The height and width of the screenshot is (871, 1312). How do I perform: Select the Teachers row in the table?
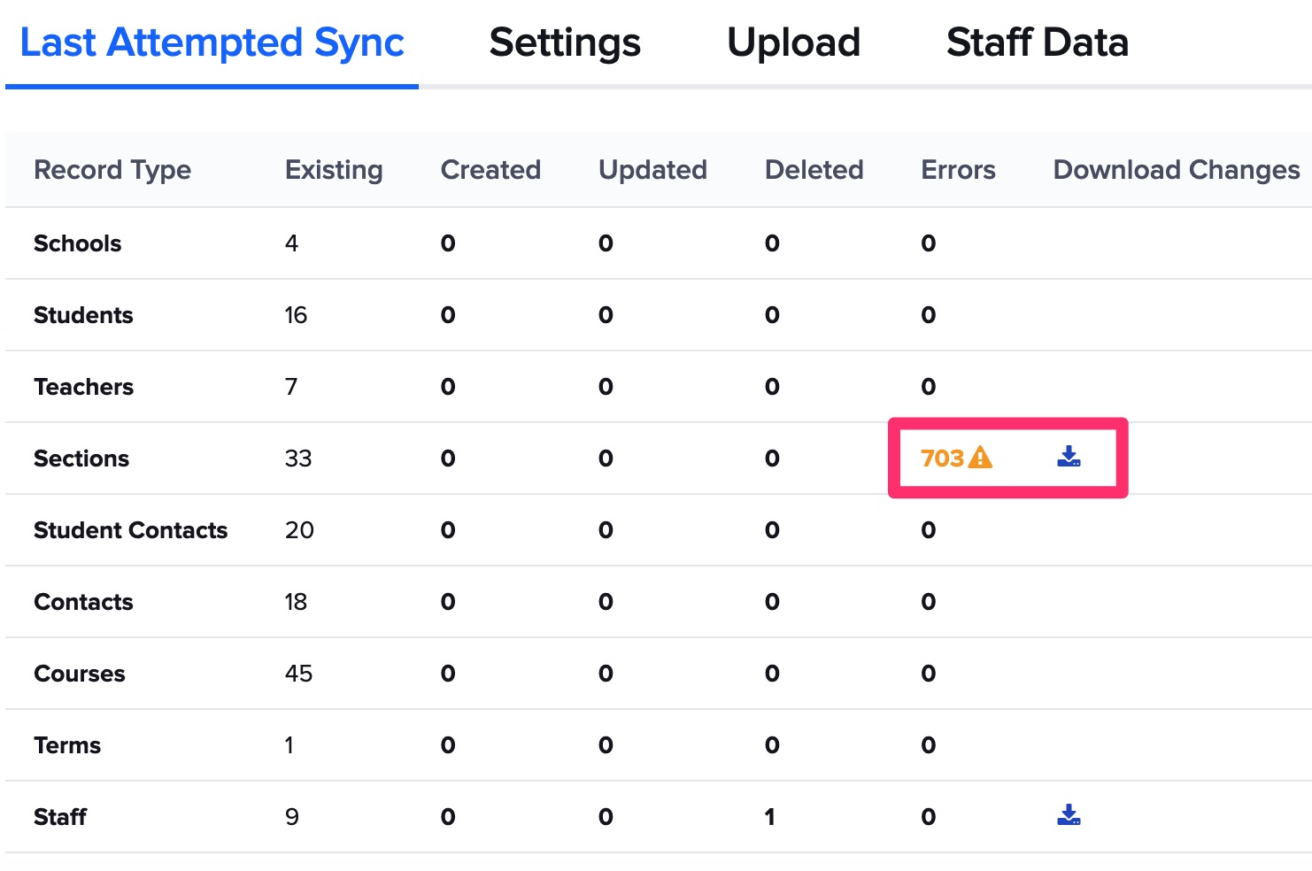83,387
